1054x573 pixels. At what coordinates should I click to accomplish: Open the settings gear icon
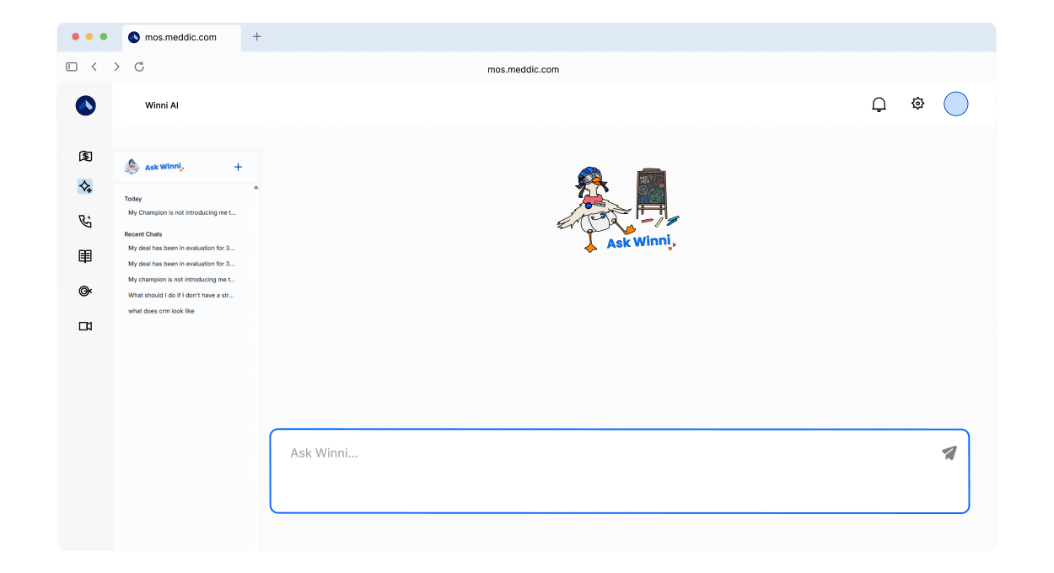[x=917, y=104]
